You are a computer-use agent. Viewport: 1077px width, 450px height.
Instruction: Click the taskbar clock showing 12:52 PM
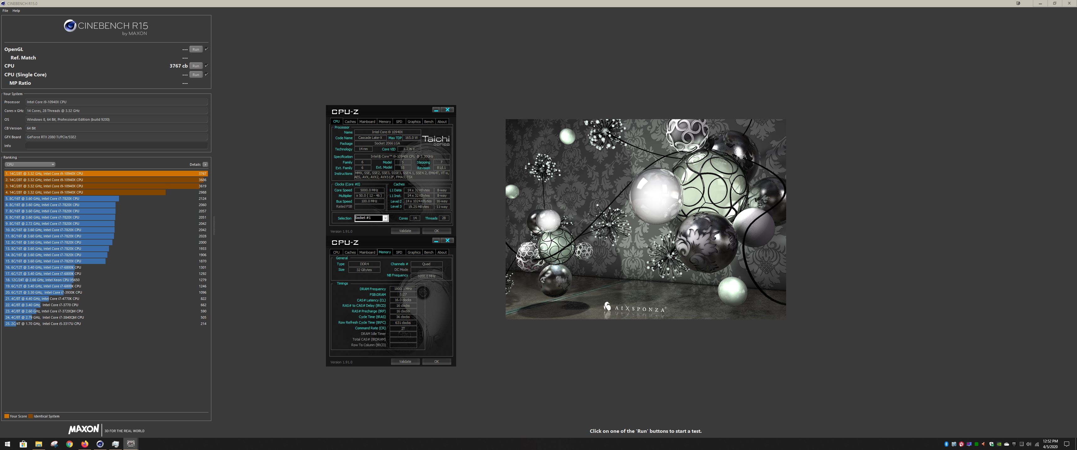coord(1051,444)
